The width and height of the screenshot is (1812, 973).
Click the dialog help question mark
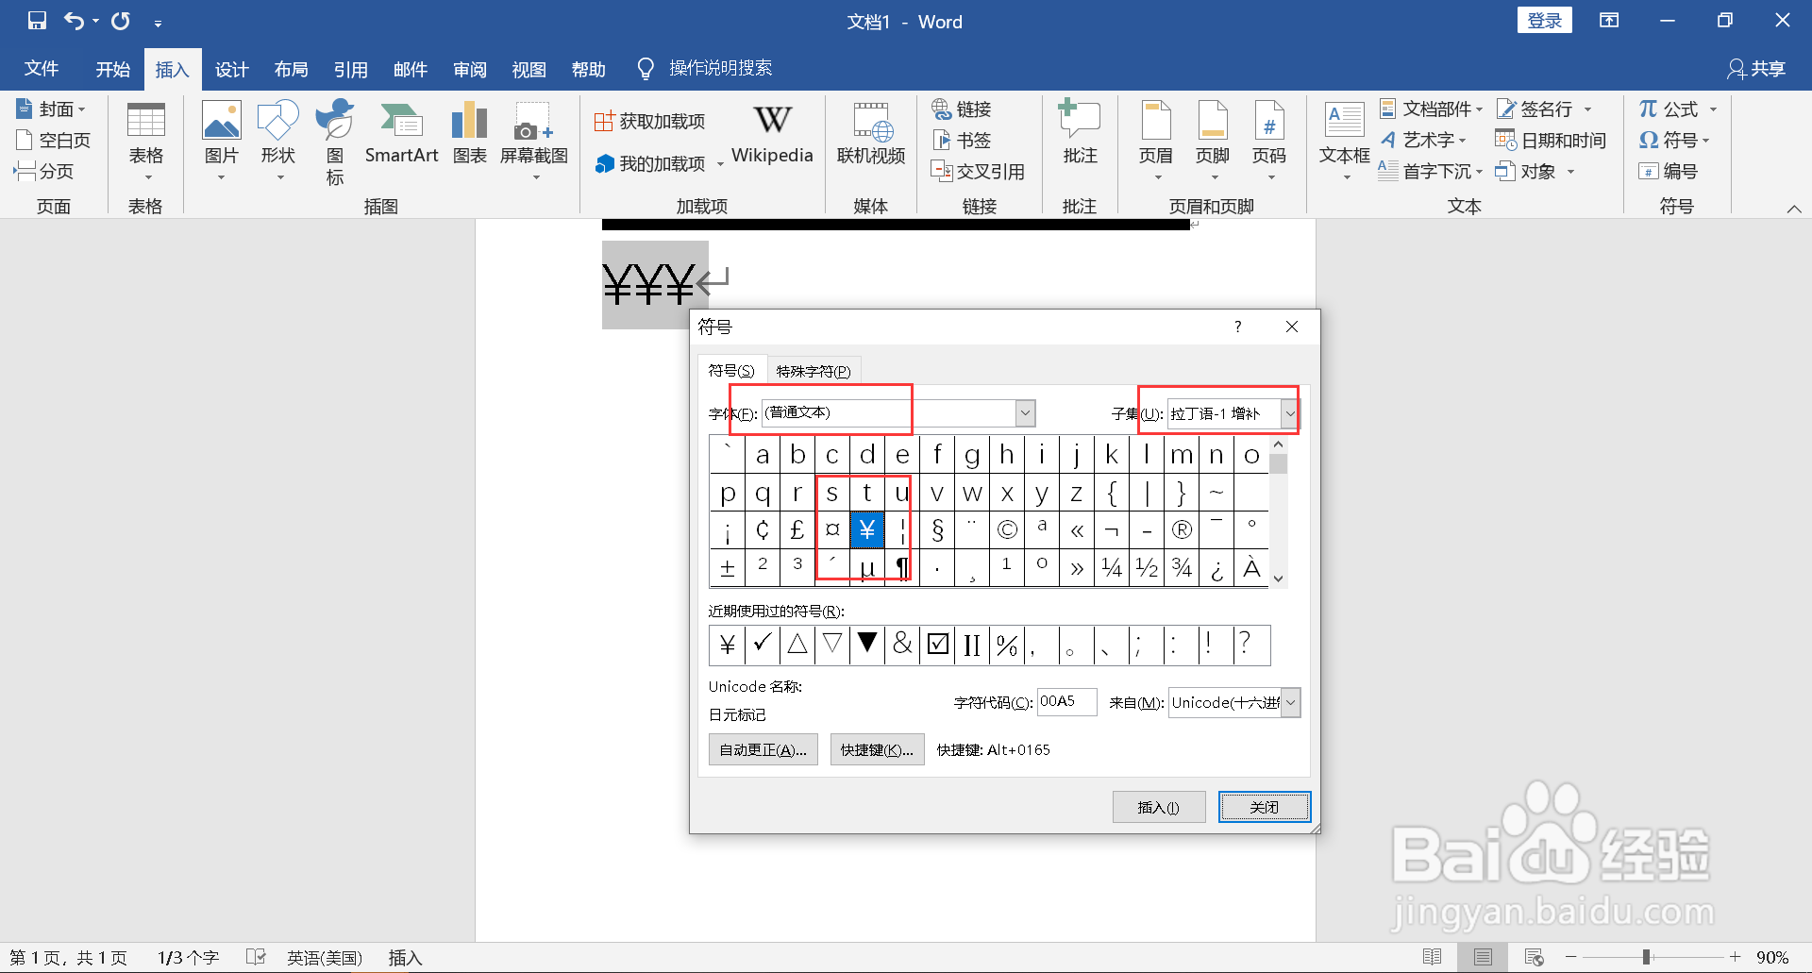tap(1237, 327)
